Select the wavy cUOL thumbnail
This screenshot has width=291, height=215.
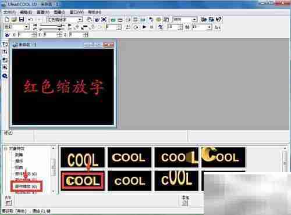click(x=176, y=181)
